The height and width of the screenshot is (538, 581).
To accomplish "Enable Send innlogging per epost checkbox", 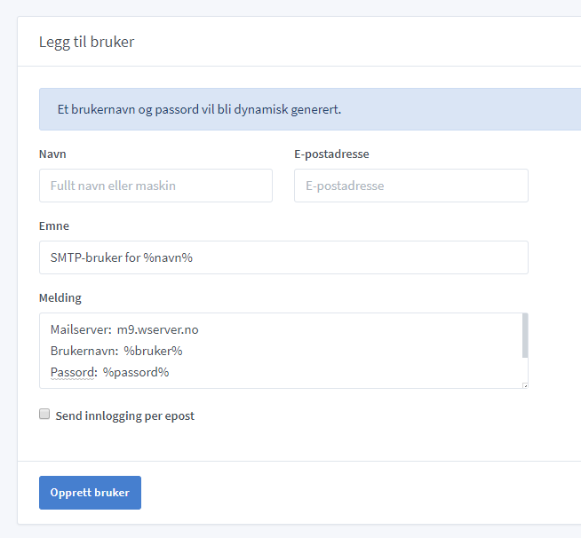I will coord(44,415).
